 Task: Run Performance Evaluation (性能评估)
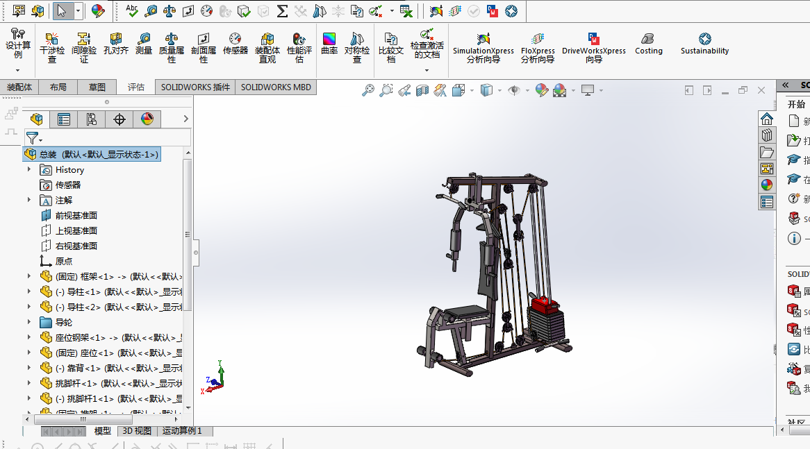pyautogui.click(x=299, y=47)
